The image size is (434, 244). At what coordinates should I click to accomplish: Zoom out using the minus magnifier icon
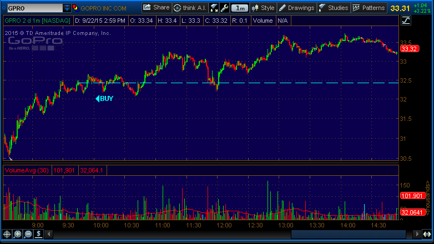28,235
